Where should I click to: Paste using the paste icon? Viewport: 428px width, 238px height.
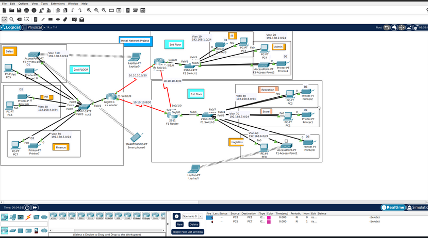[x=65, y=10]
